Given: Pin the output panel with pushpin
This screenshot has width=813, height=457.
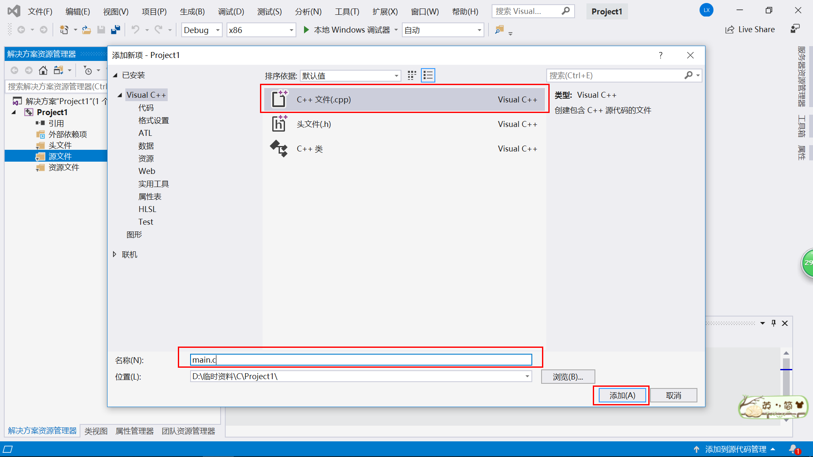Looking at the screenshot, I should pos(774,323).
